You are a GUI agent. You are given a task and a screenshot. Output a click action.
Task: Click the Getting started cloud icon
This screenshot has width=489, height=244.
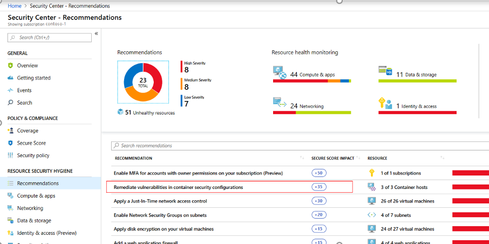pyautogui.click(x=10, y=78)
